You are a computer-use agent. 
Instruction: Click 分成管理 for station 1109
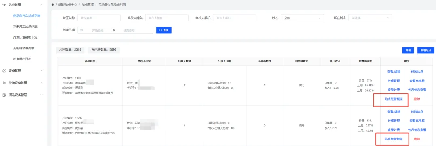(394, 81)
